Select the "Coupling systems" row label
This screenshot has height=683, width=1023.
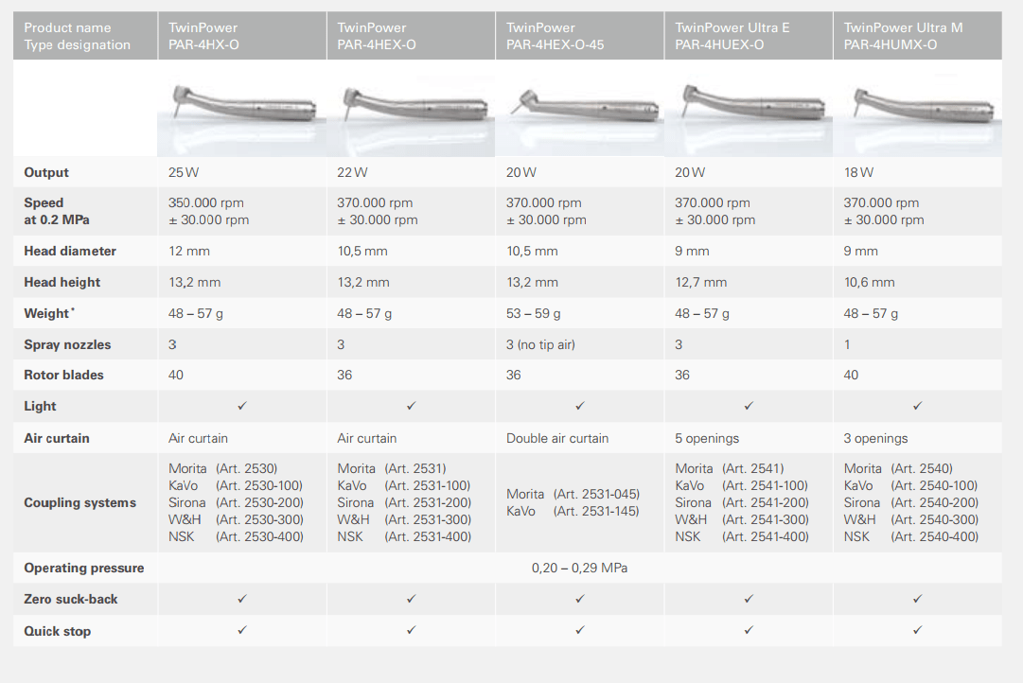pos(79,503)
